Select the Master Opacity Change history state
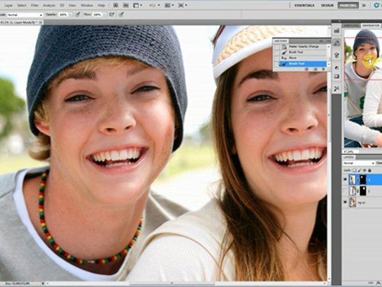 (302, 47)
